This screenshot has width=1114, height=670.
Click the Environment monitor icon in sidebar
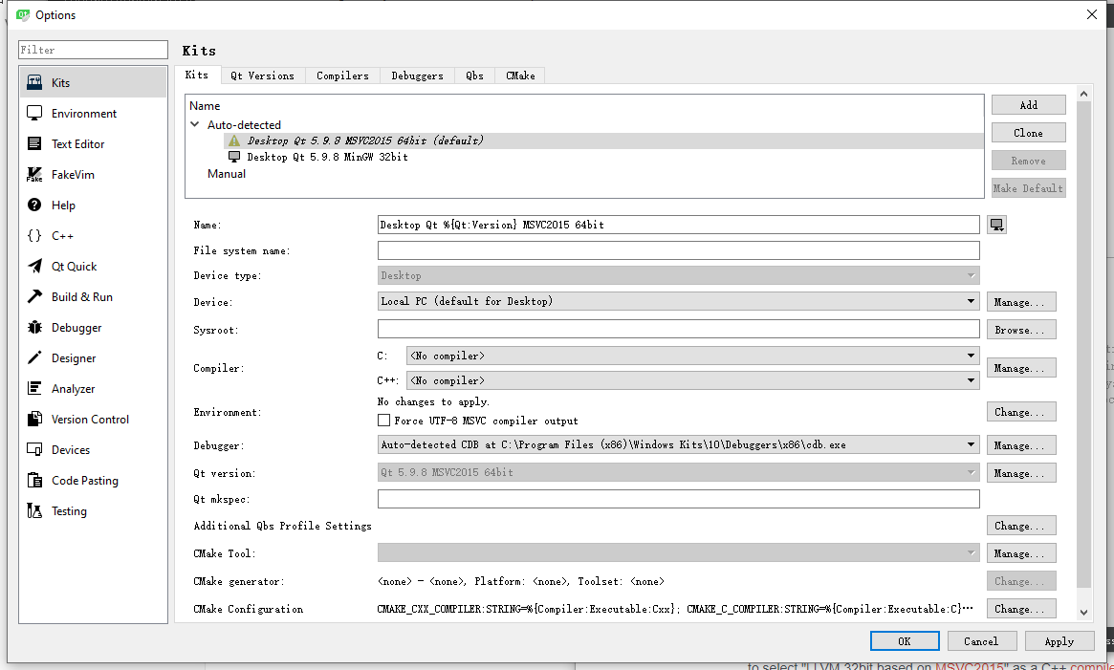coord(34,113)
